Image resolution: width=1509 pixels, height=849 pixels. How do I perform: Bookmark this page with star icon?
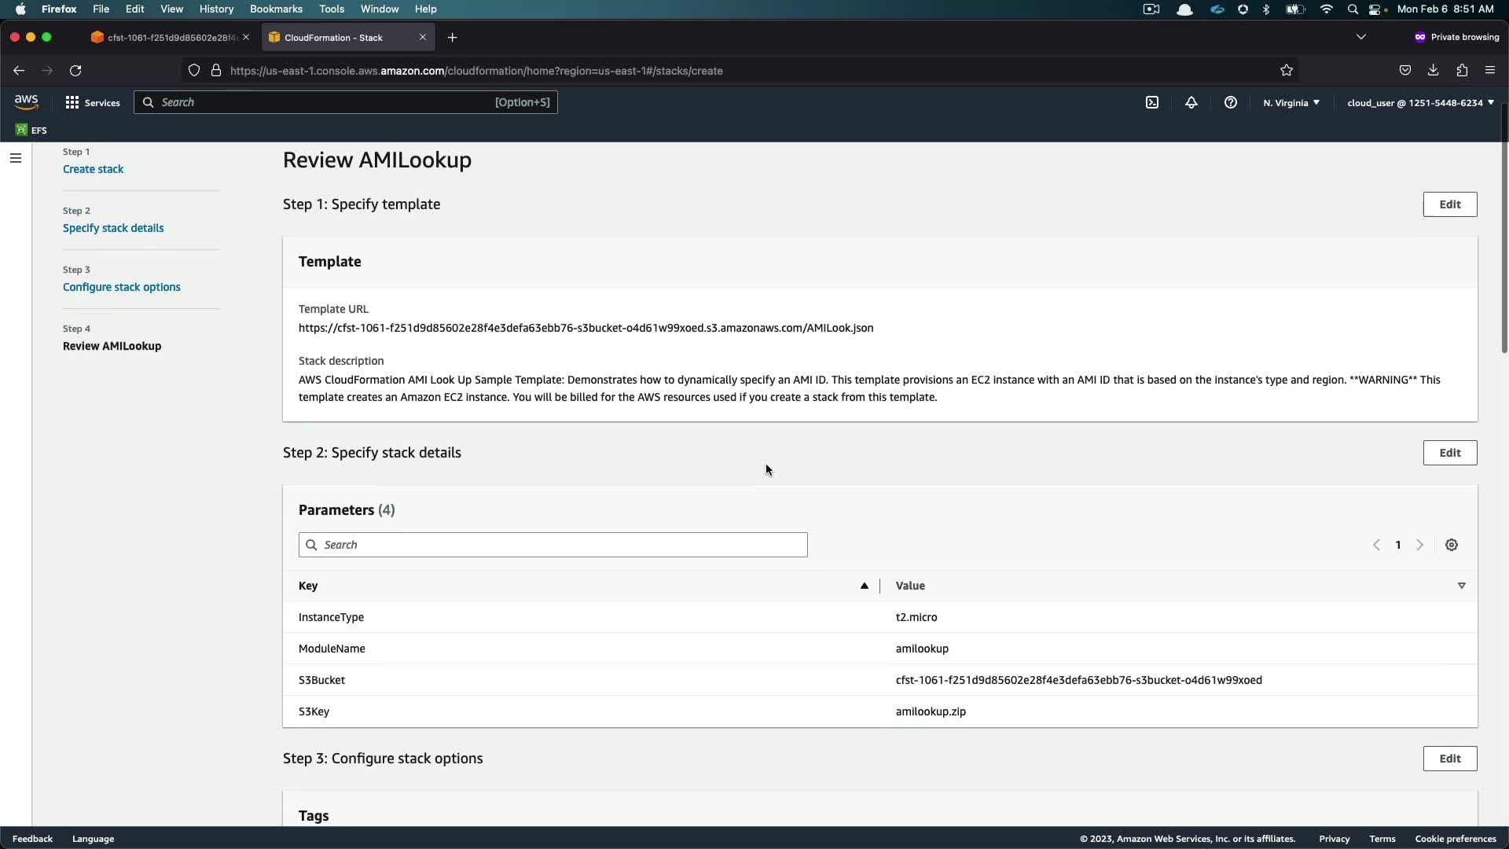[x=1287, y=71]
